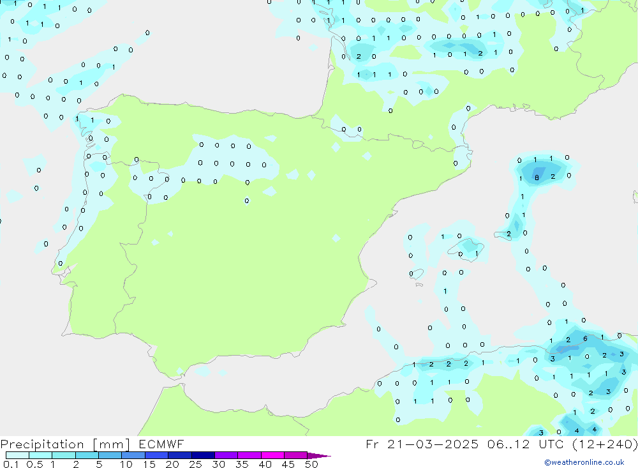The image size is (638, 468).
Task: Click legend label '0.1'
Action: point(11,464)
